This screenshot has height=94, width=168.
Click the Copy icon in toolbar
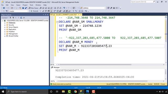[x=58, y=8]
